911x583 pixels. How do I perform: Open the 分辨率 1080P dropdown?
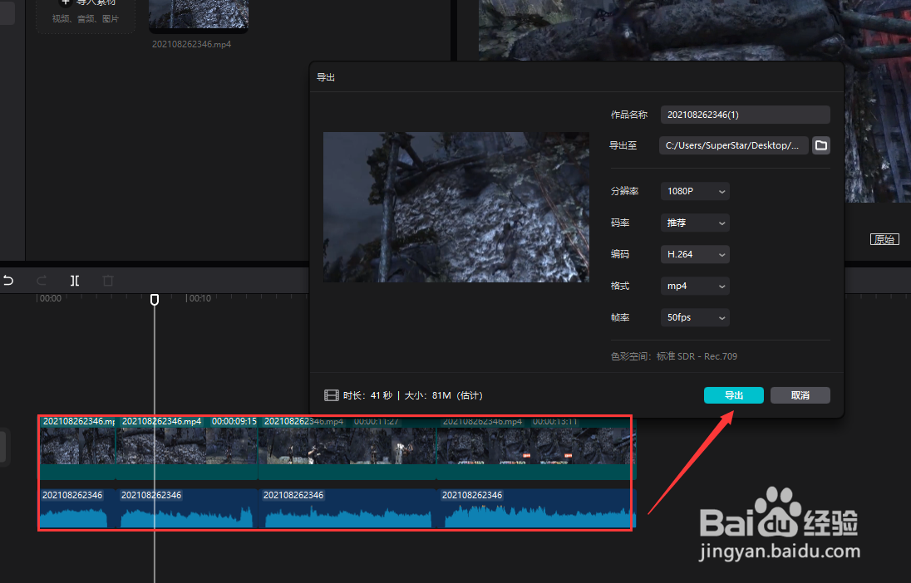pos(695,191)
